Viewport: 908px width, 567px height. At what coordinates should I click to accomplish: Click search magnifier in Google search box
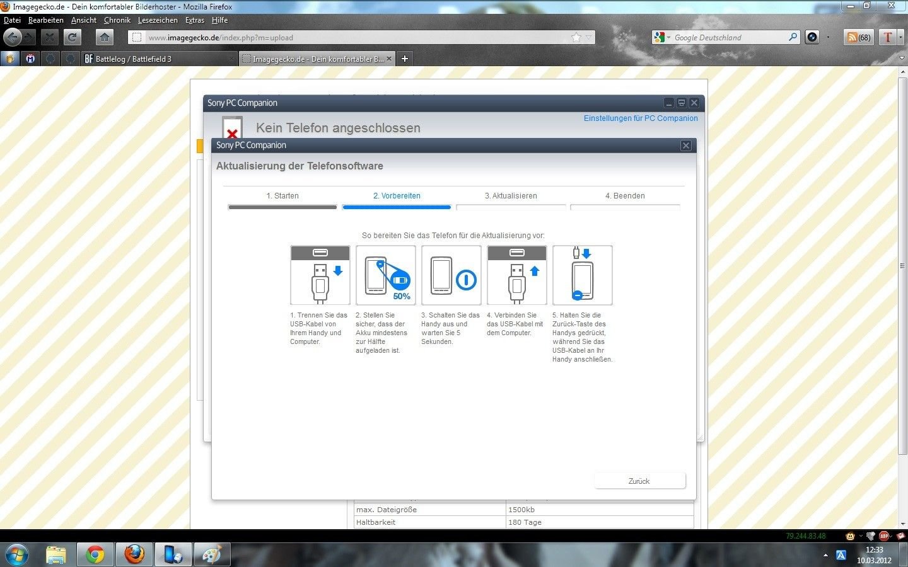point(793,37)
